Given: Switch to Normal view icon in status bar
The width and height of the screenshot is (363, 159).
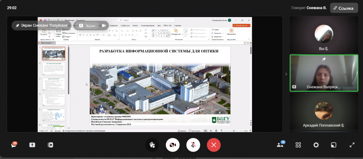Looking at the screenshot, I should point(206,131).
